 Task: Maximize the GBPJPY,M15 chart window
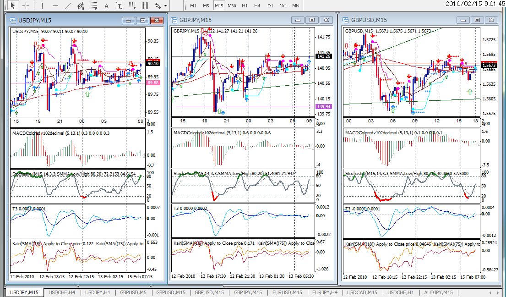[312, 20]
